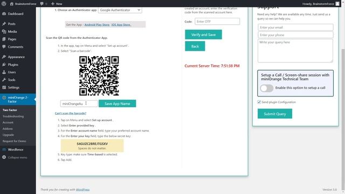Click Can't scan the barcode link
The width and height of the screenshot is (345, 194).
point(71,113)
